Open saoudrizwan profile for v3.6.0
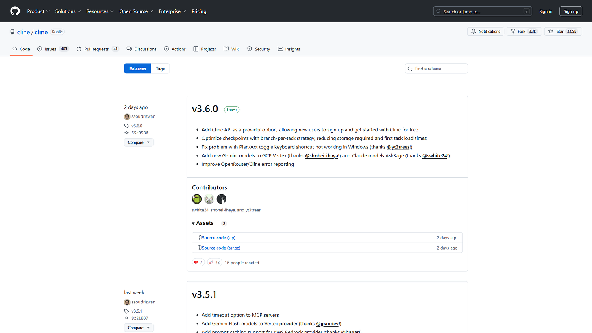 pos(143,116)
